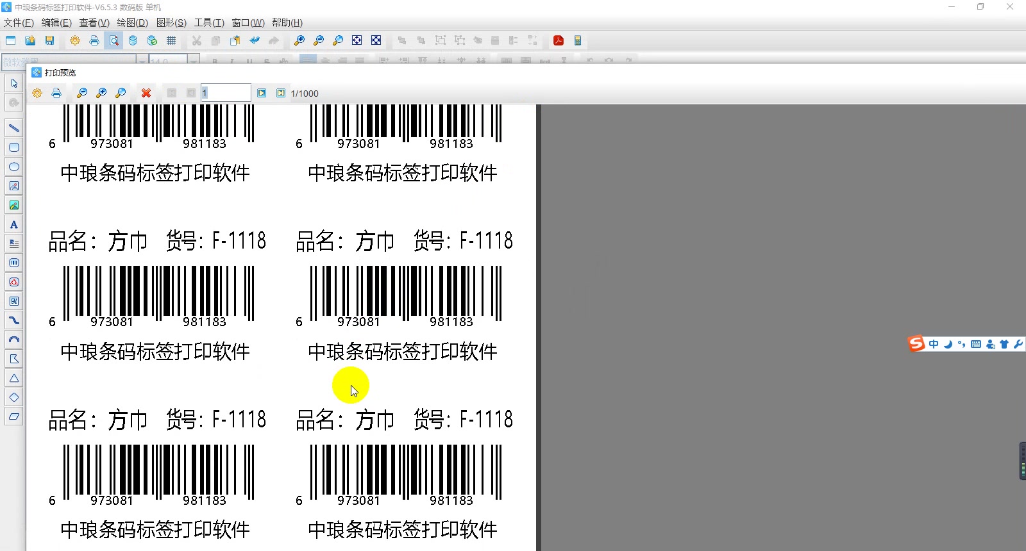Viewport: 1026px width, 551px height.
Task: Zoom out using main toolbar magnifier
Action: (x=319, y=40)
